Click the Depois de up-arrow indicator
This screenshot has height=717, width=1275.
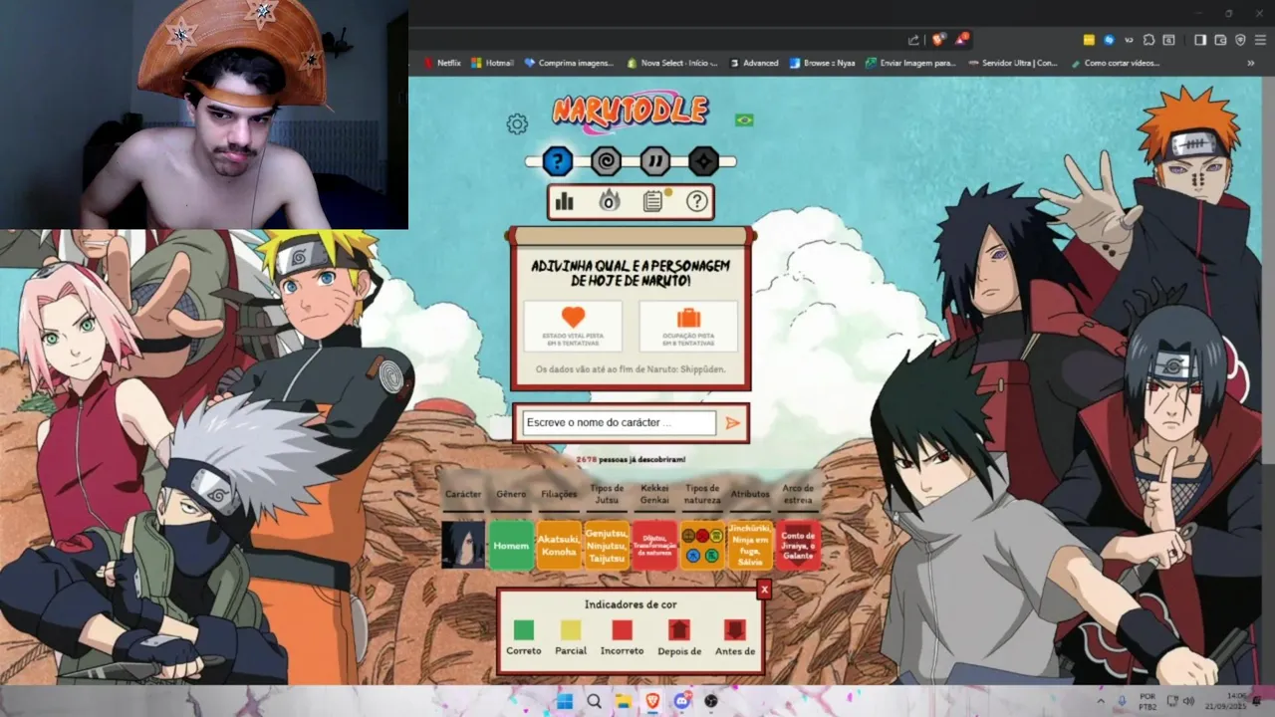(678, 629)
